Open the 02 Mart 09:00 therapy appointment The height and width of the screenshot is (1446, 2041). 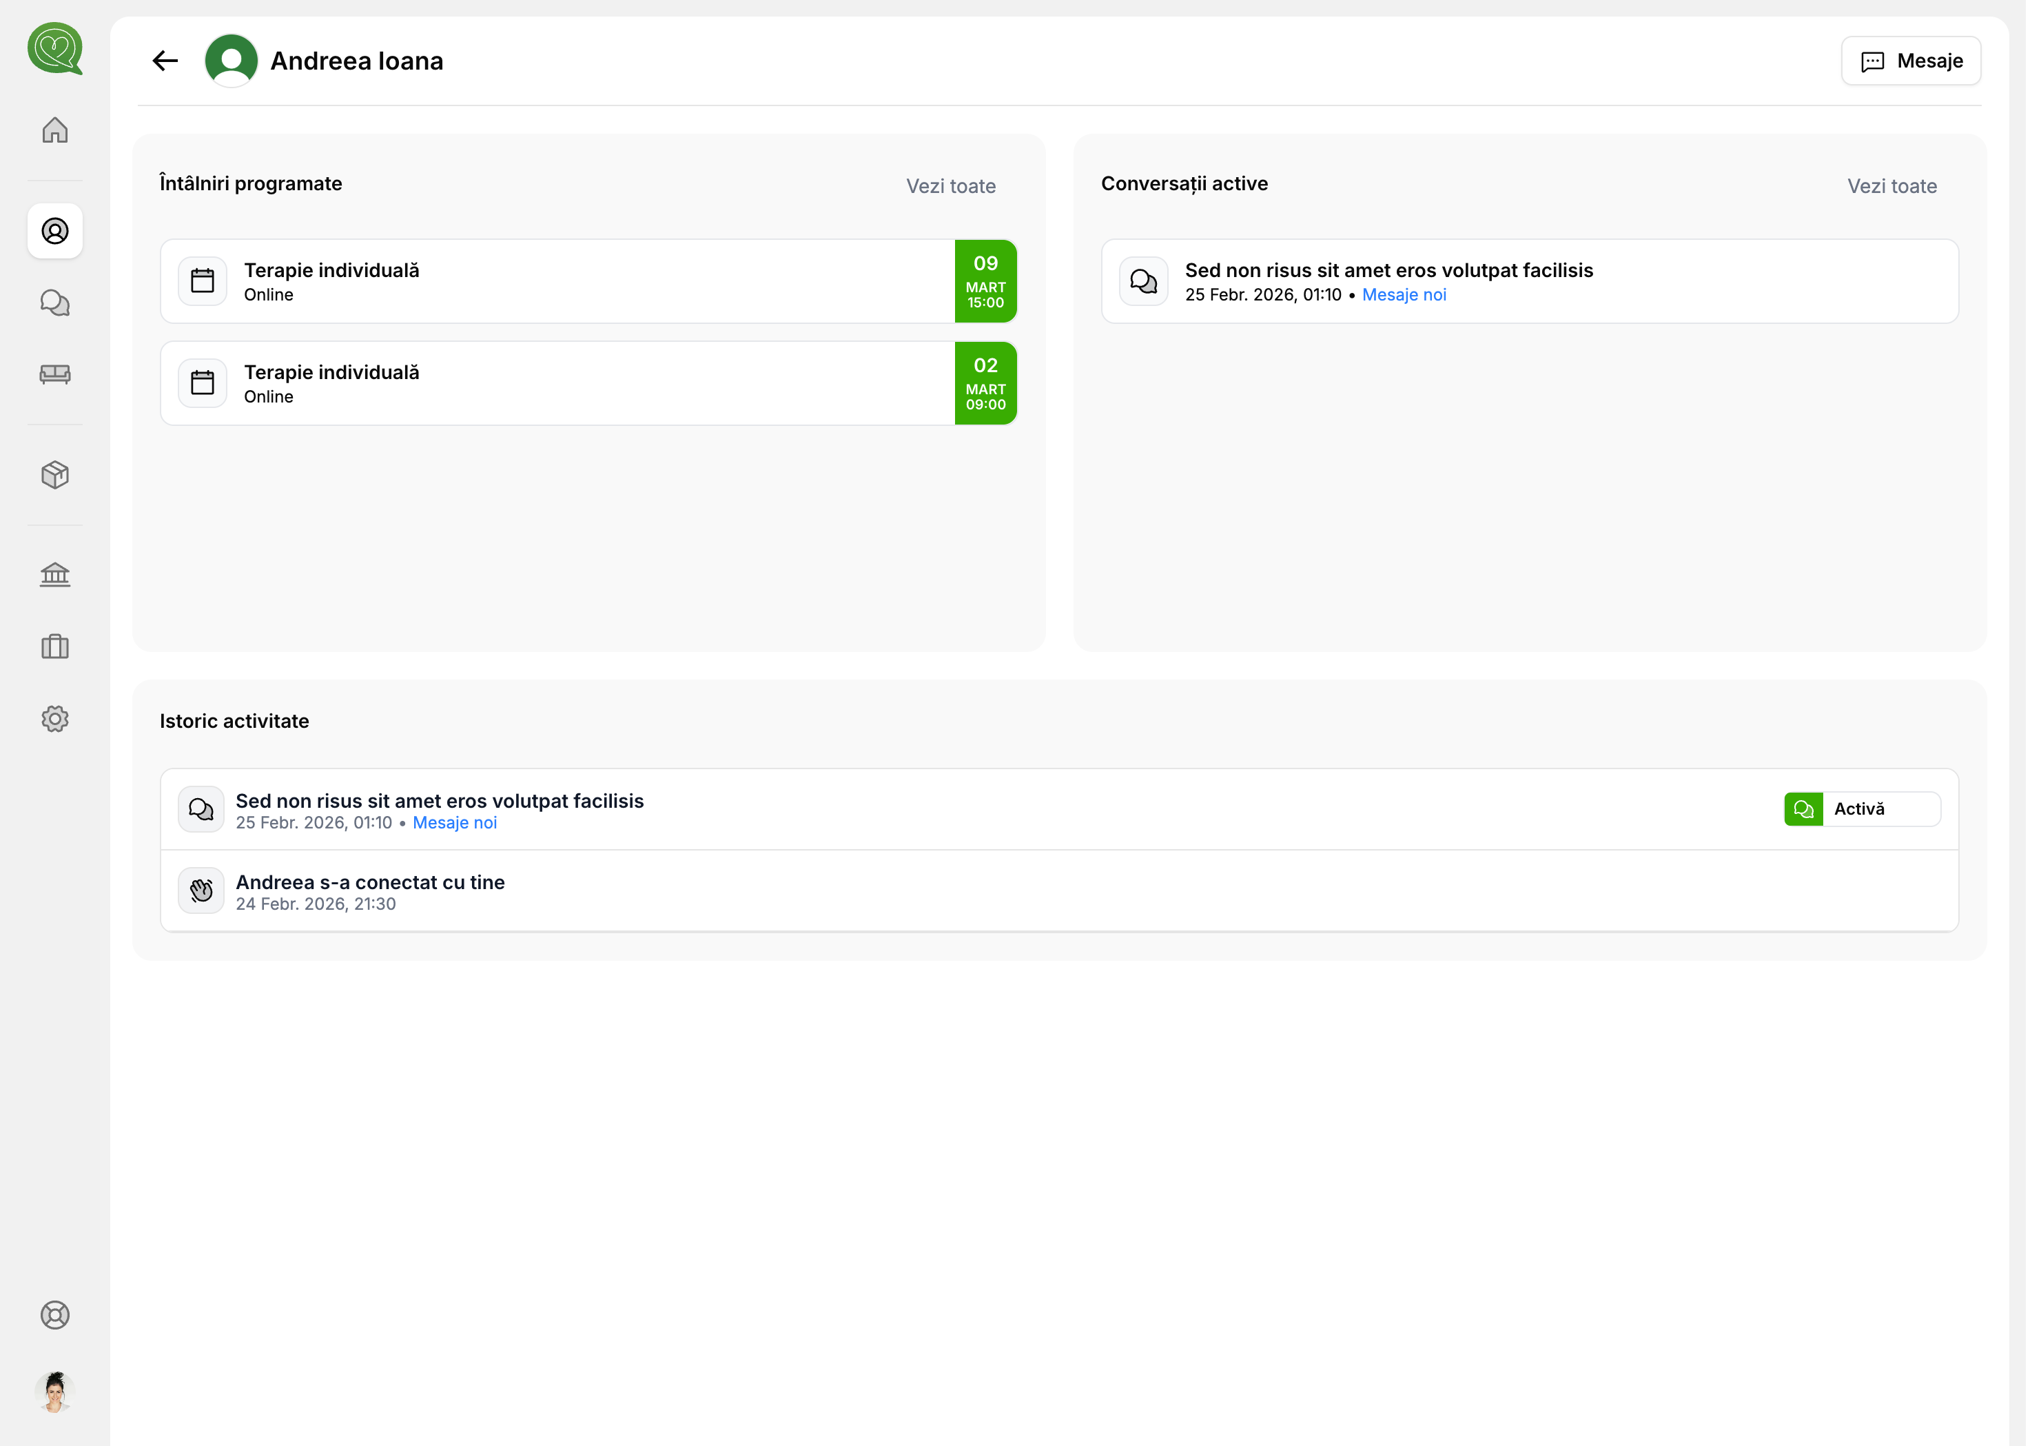click(x=589, y=384)
